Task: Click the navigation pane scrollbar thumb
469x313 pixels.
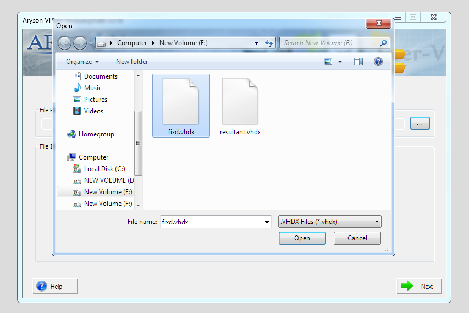Action: pyautogui.click(x=138, y=143)
